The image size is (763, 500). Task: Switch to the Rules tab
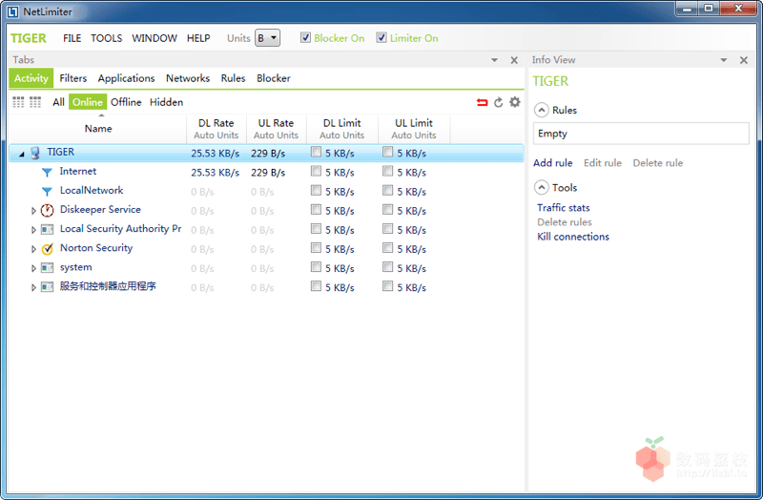pos(233,78)
